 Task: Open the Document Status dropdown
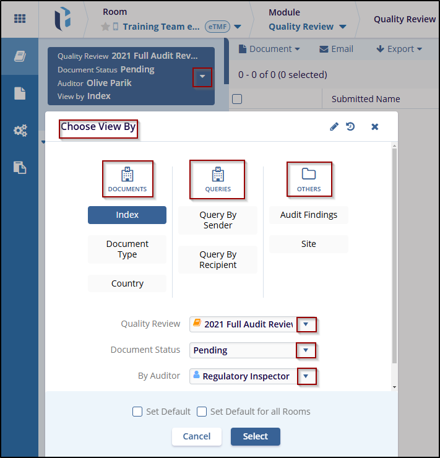[305, 350]
